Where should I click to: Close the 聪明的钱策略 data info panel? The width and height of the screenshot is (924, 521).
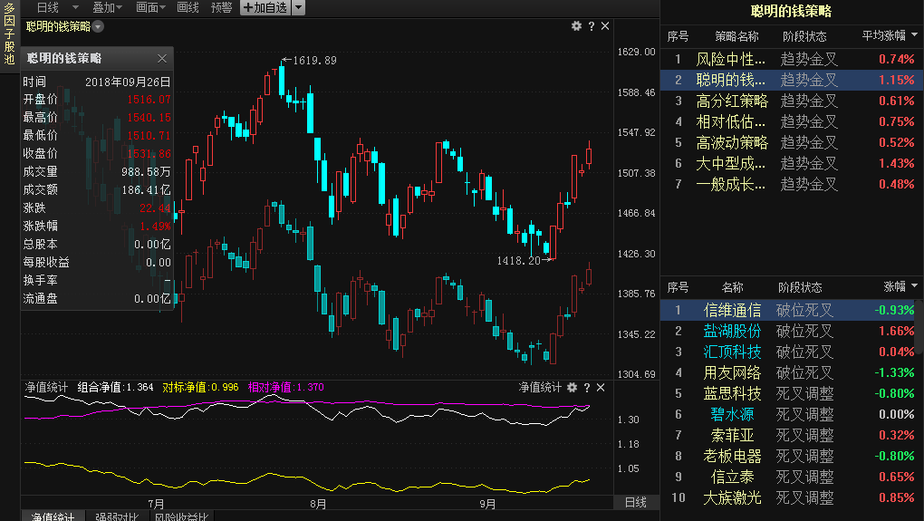(162, 58)
